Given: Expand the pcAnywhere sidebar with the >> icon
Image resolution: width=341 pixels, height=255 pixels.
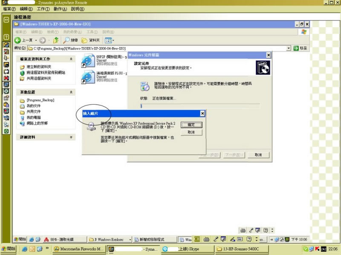Looking at the screenshot, I should pos(6,20).
